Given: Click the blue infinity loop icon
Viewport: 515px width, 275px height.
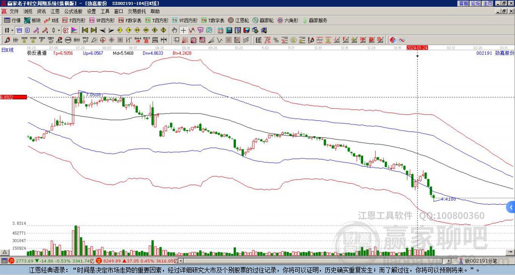Looking at the screenshot, I should [402, 40].
